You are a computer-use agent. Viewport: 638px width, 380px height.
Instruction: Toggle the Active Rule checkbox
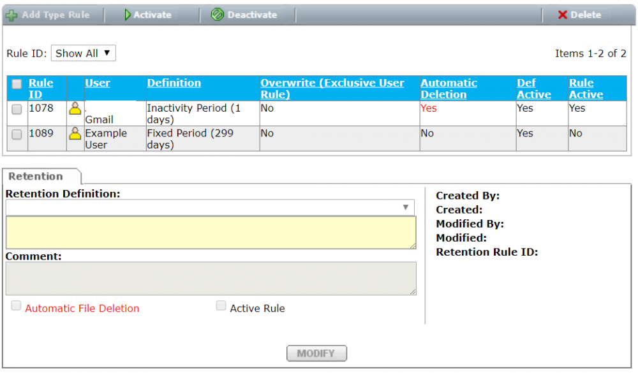point(221,306)
